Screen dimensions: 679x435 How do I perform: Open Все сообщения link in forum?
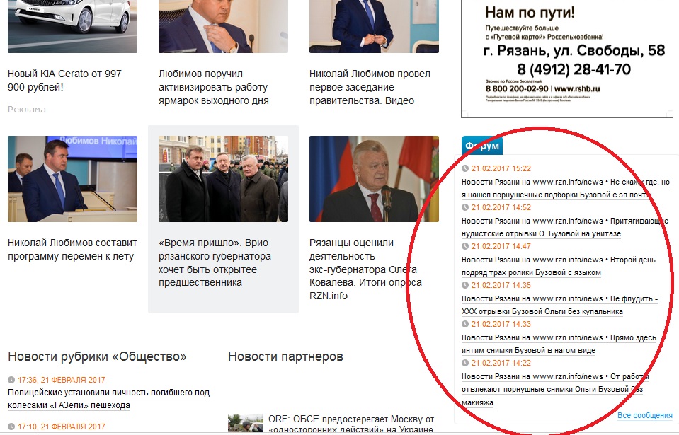tap(644, 415)
